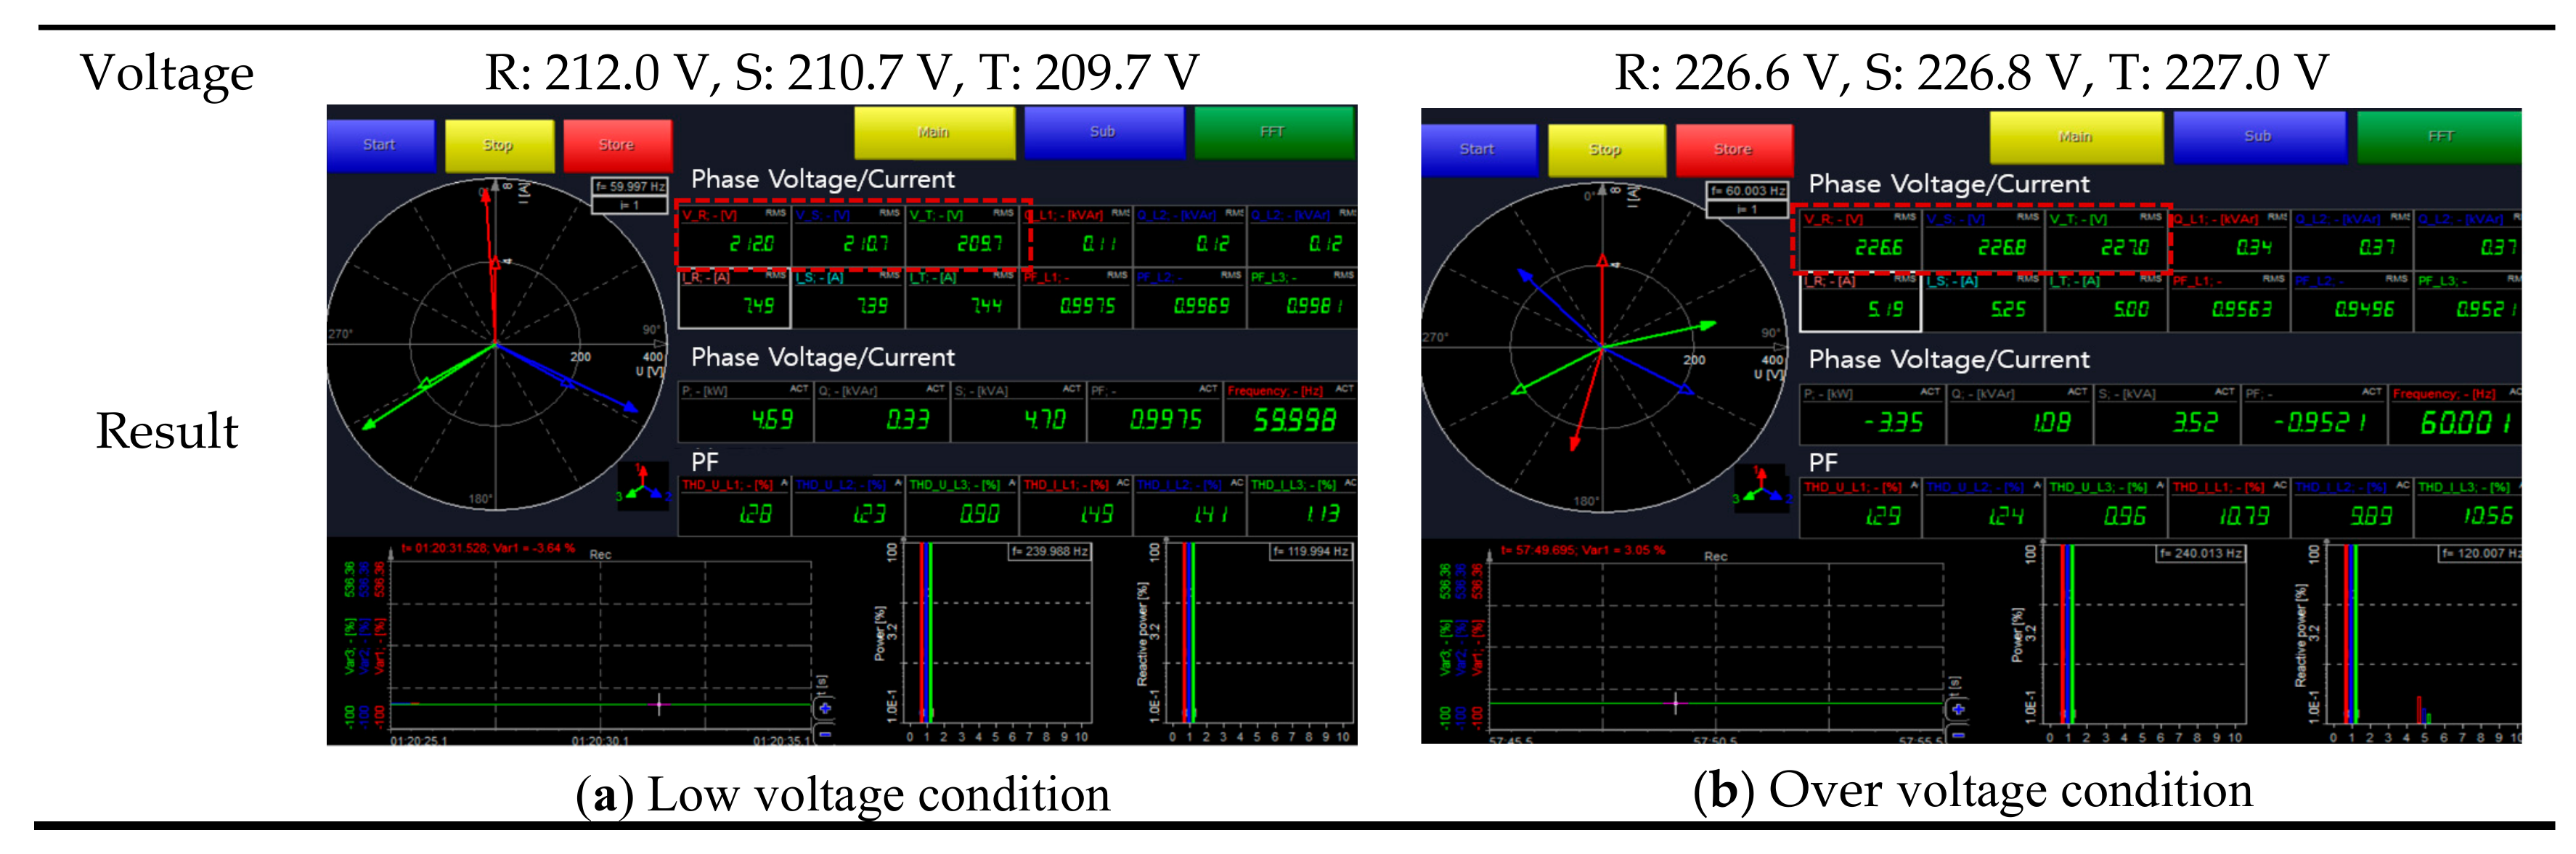Screen dimensions: 2576x854
Task: Click the f= 240.013 Hz label in Power chart
Action: (2201, 554)
